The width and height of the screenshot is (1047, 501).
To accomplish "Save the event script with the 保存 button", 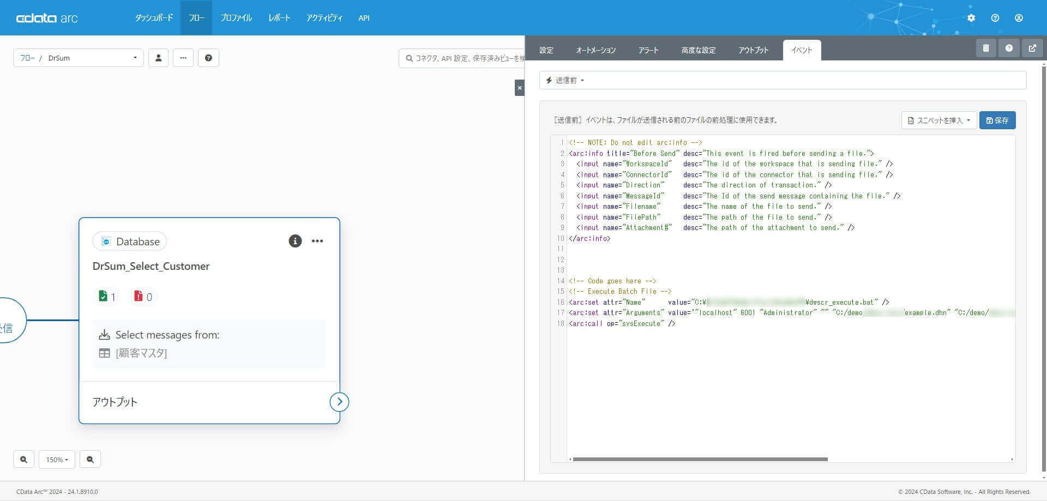I will [997, 120].
